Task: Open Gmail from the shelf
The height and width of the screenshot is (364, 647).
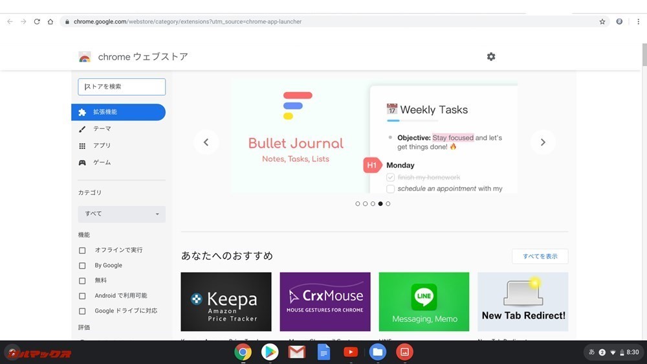Action: tap(297, 352)
